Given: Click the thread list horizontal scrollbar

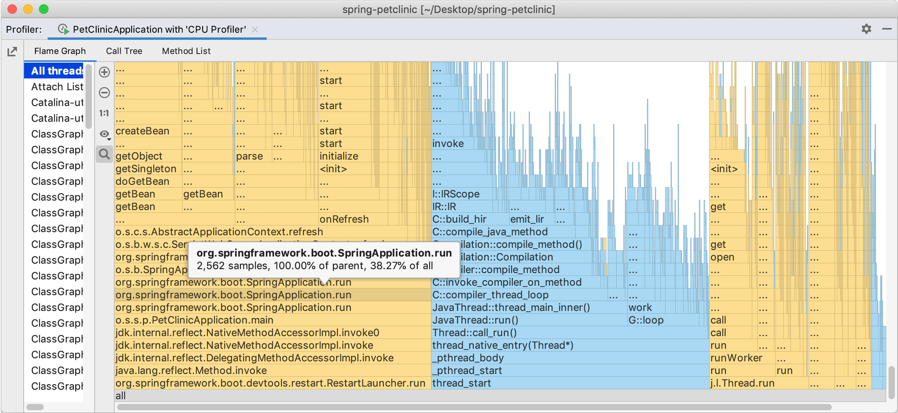Looking at the screenshot, I should pyautogui.click(x=35, y=407).
